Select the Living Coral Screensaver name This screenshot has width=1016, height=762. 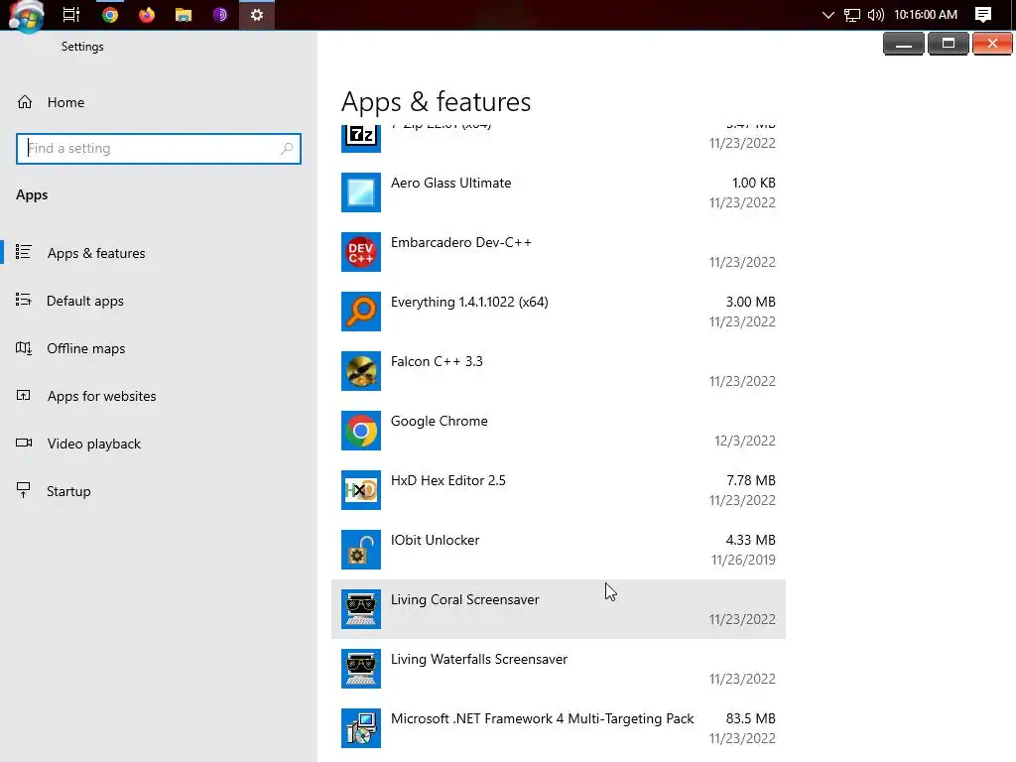coord(465,600)
